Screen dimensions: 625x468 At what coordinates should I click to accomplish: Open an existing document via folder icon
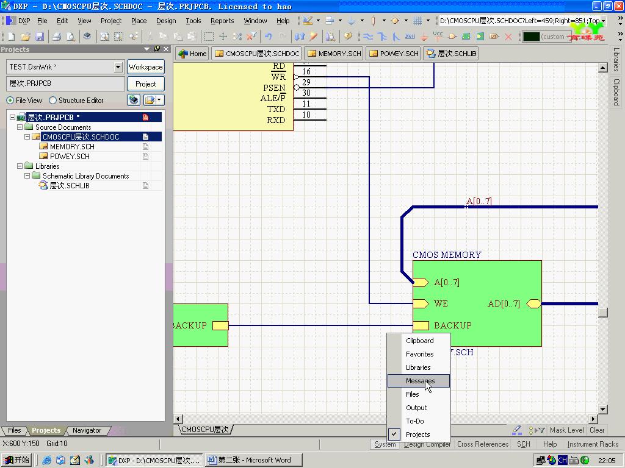coord(26,37)
